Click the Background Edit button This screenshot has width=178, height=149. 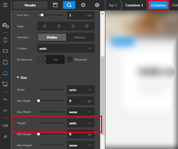(55, 59)
